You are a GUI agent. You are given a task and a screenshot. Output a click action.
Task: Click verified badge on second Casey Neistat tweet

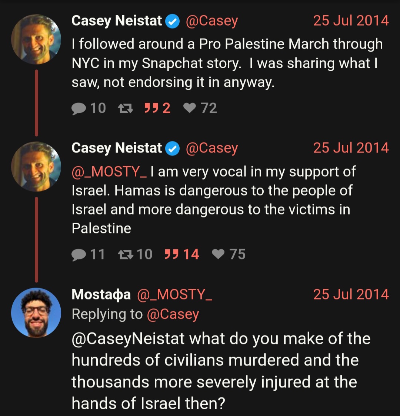point(173,148)
